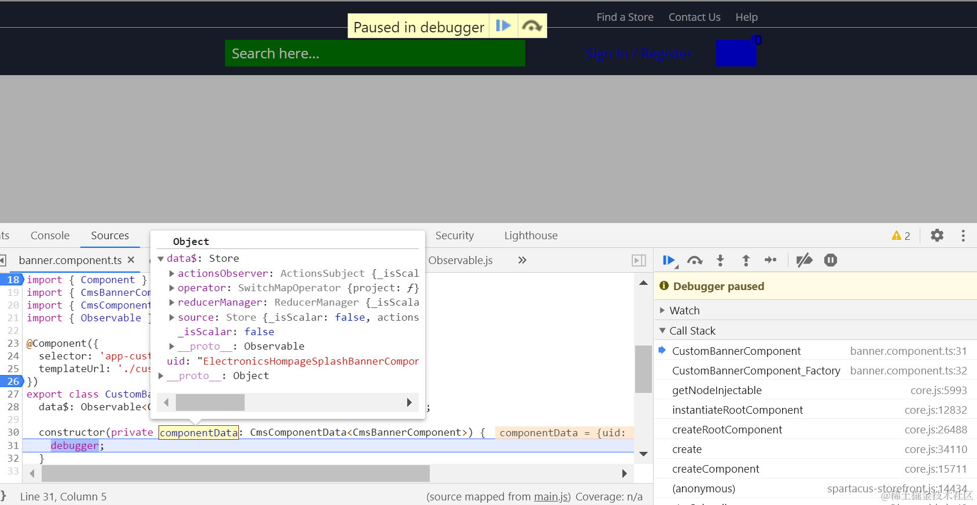
Task: Expand the reducerManager property
Action: 172,302
